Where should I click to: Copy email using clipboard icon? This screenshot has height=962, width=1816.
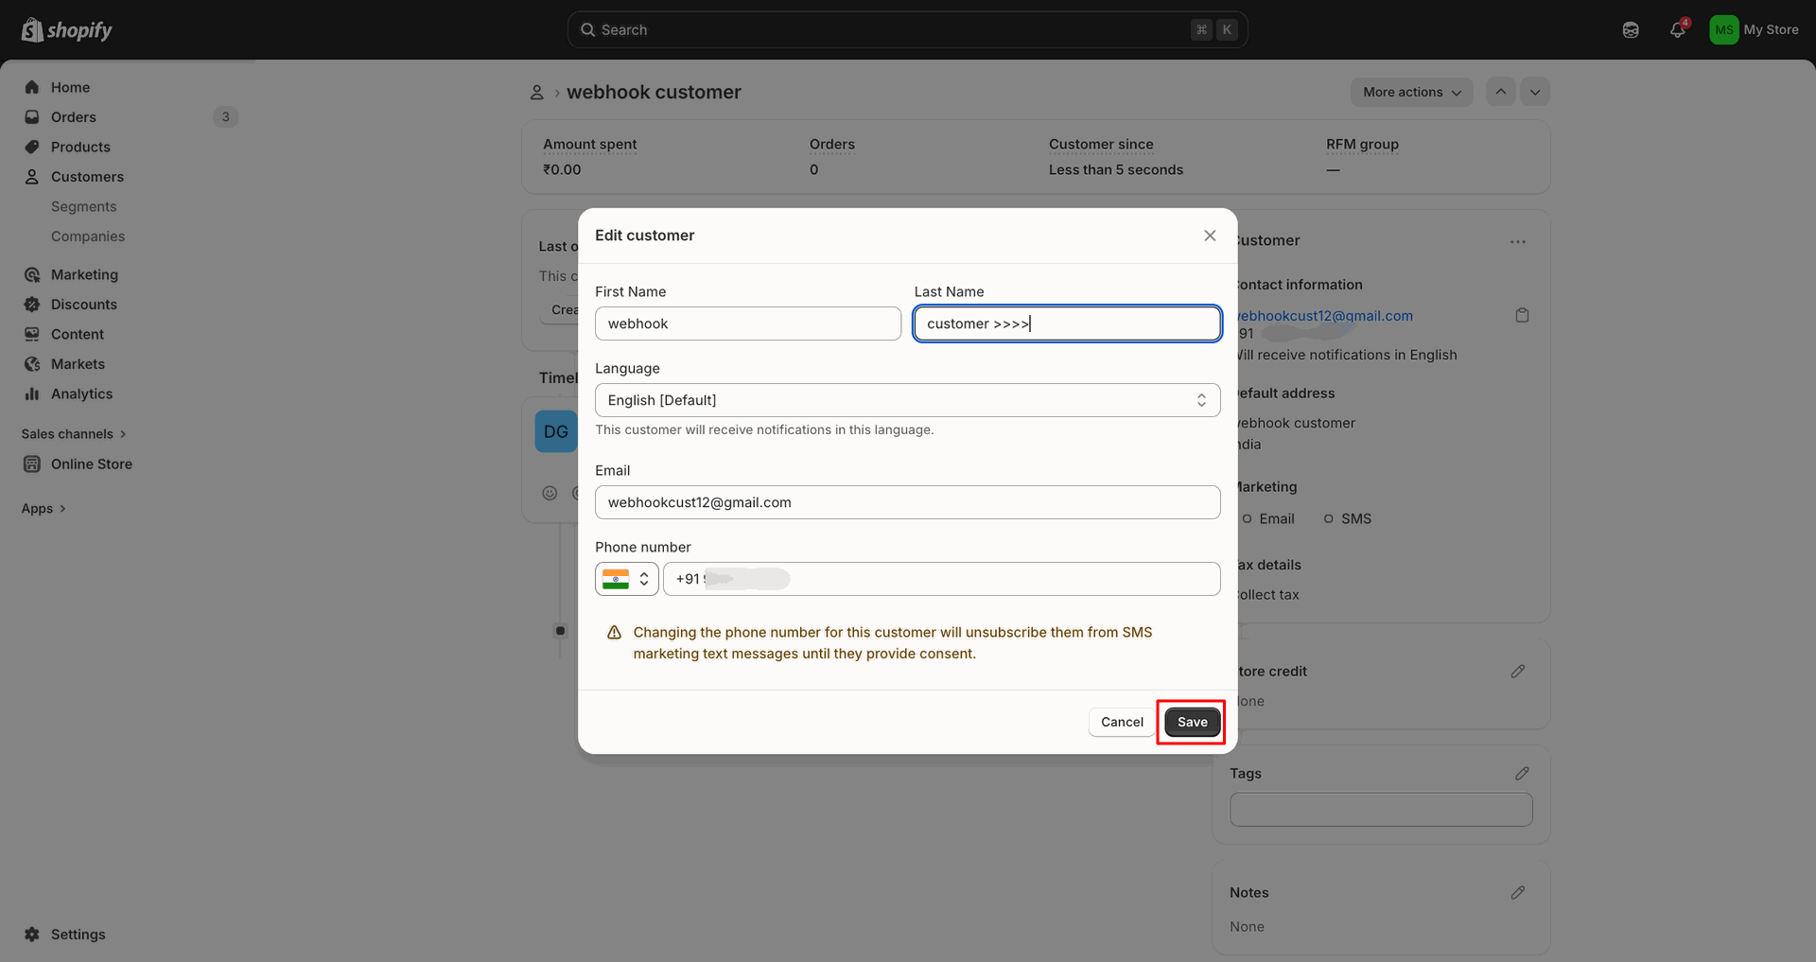click(x=1522, y=315)
